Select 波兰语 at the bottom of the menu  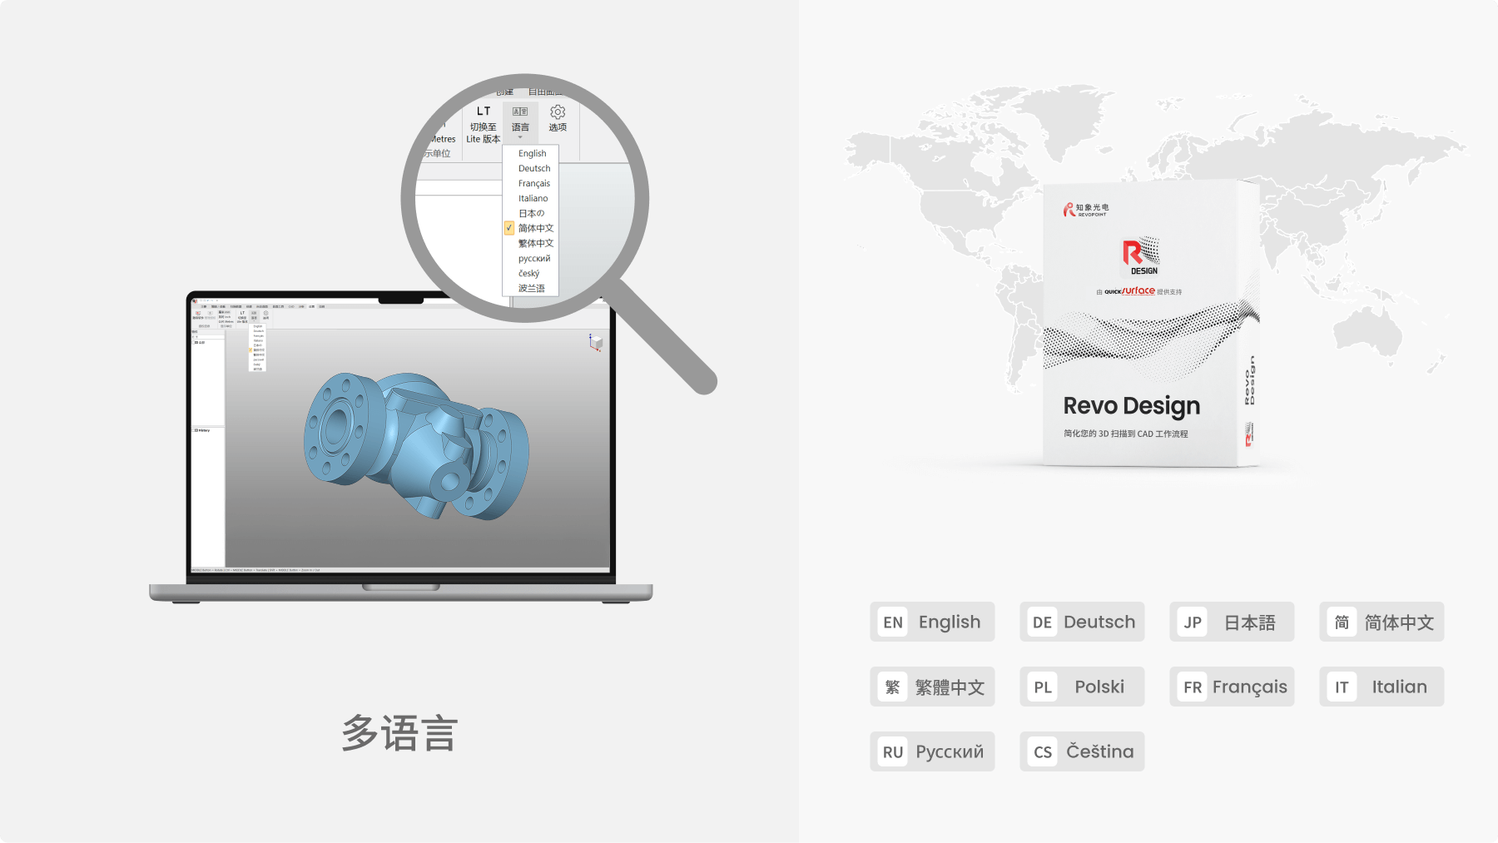point(531,288)
